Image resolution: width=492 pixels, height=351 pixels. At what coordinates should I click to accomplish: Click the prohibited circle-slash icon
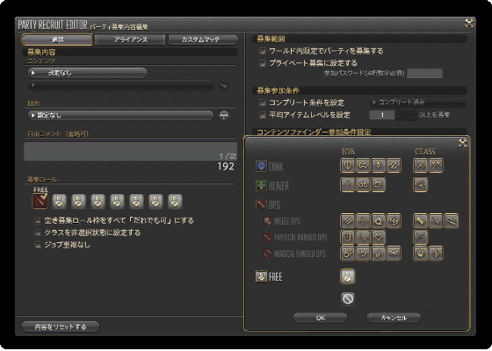(x=348, y=298)
